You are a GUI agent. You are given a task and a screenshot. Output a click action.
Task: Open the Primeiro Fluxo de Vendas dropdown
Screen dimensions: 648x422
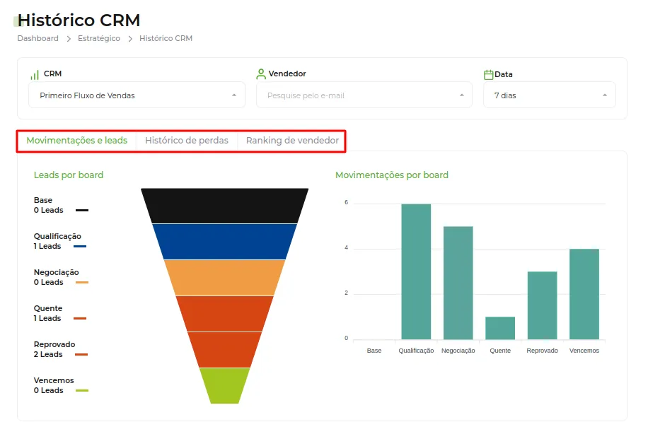point(137,95)
